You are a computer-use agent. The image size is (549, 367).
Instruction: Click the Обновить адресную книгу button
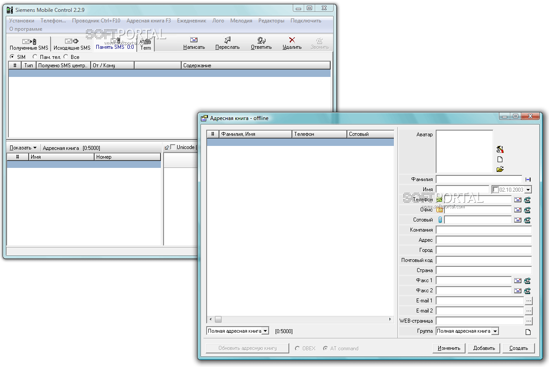tap(247, 348)
